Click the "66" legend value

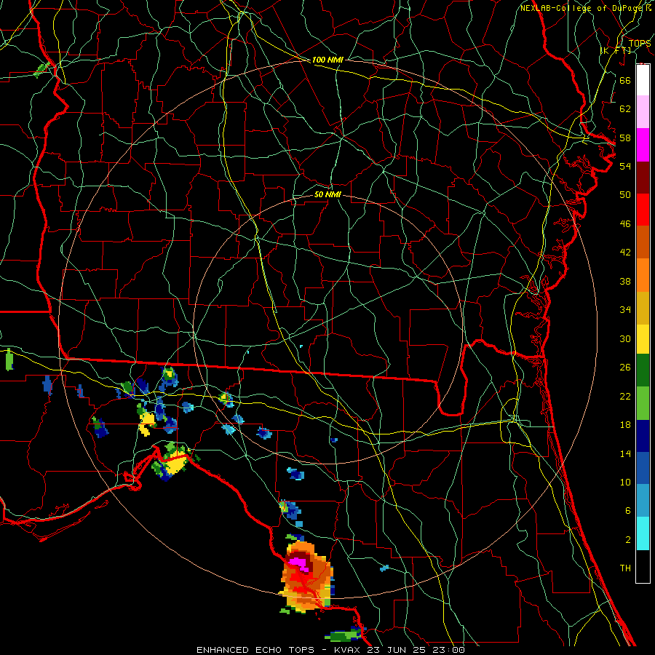(x=625, y=80)
